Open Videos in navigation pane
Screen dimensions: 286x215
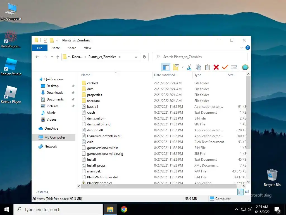coord(51,119)
